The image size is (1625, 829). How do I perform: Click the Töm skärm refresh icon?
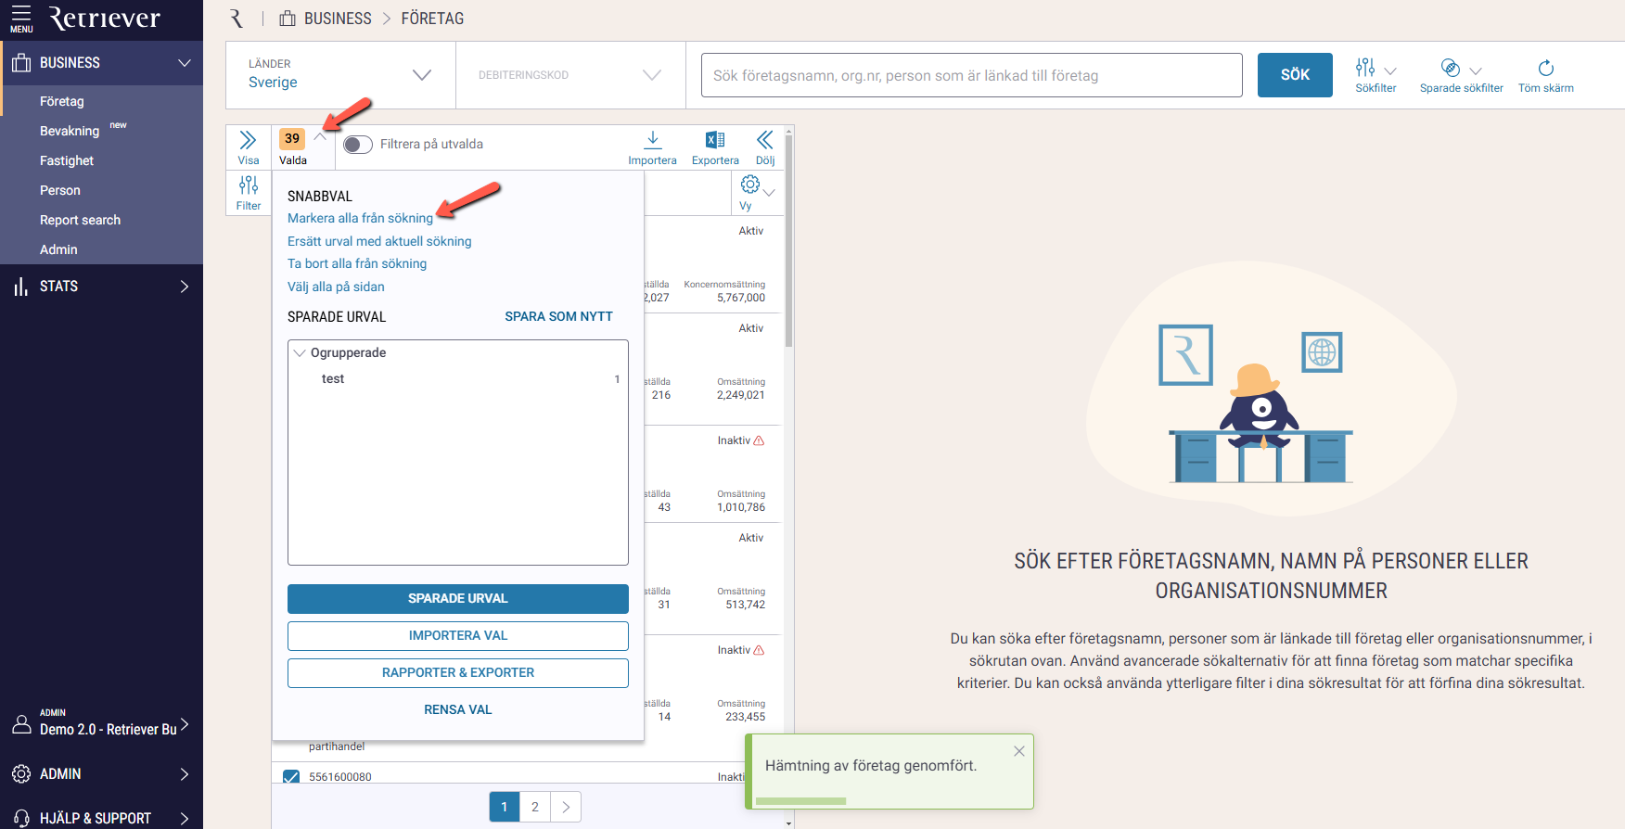(x=1546, y=68)
